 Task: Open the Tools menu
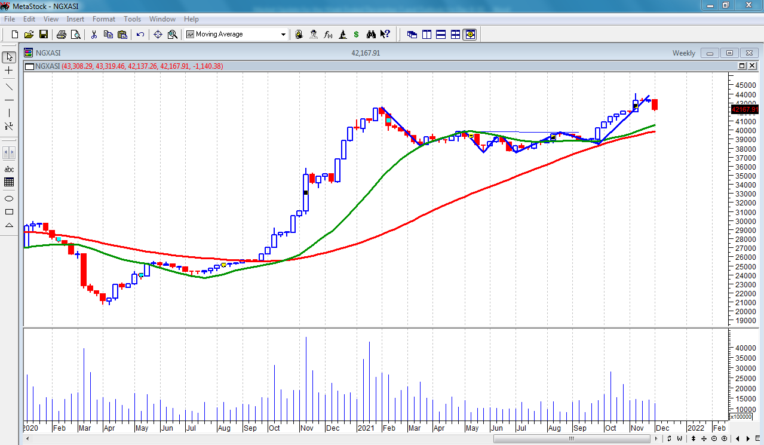coord(132,19)
